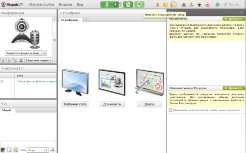Click conference panel scrollbar up arrow
246x153 pixels.
click(55, 19)
